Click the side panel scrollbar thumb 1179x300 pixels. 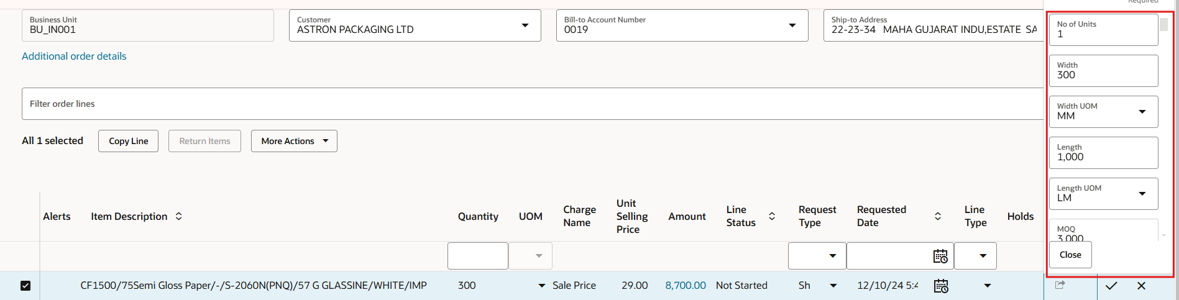coord(1163,24)
